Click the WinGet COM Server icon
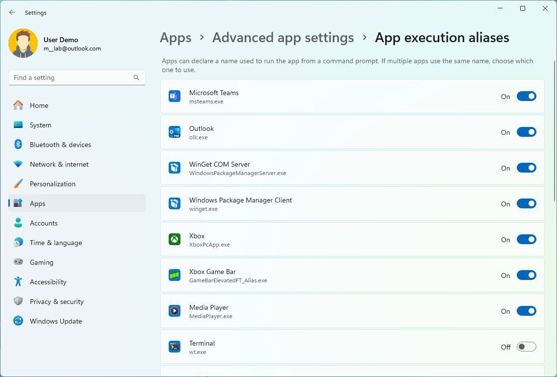 point(174,168)
